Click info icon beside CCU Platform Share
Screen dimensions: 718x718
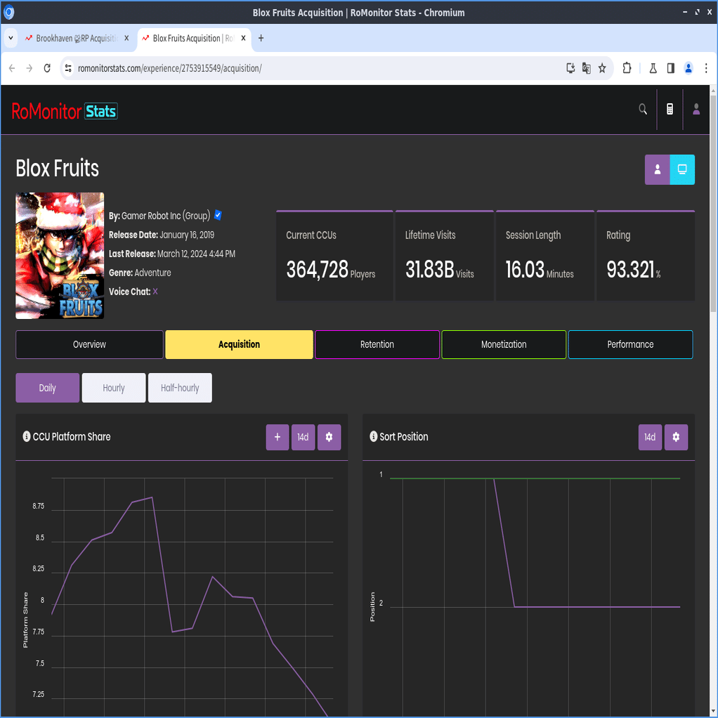(27, 436)
